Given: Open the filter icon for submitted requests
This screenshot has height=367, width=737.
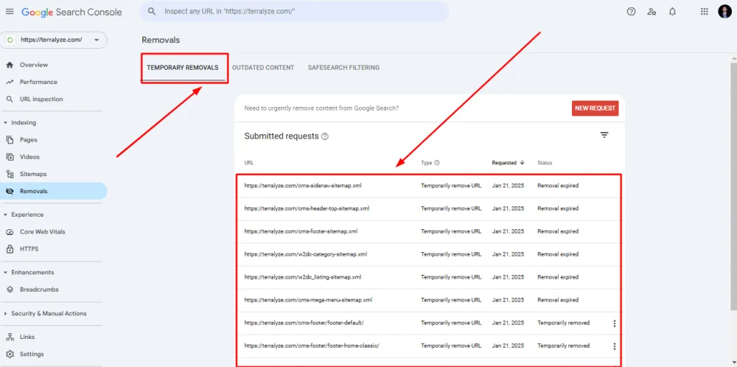Looking at the screenshot, I should tap(604, 136).
